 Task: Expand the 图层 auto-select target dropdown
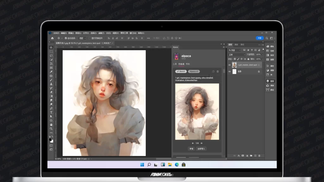(x=82, y=38)
